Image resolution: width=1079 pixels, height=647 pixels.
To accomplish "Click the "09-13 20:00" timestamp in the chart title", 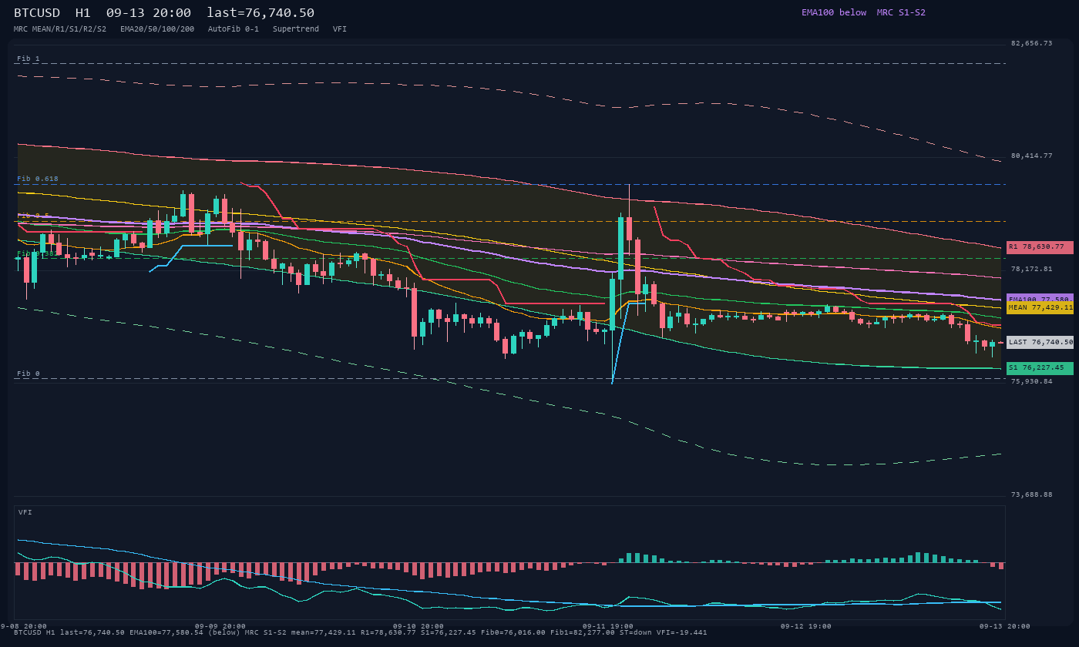I will (x=149, y=12).
